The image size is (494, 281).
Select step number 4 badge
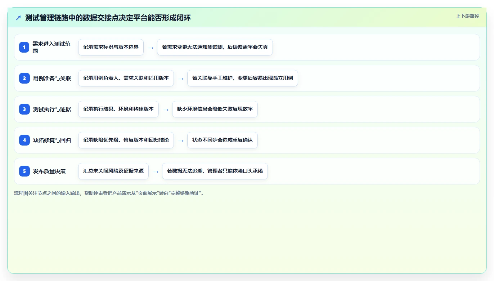24,140
